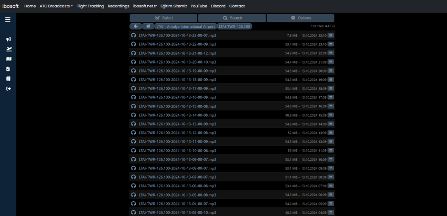Go to Recordings in the top navigation
Screen dimensions: 447x216
[118, 6]
